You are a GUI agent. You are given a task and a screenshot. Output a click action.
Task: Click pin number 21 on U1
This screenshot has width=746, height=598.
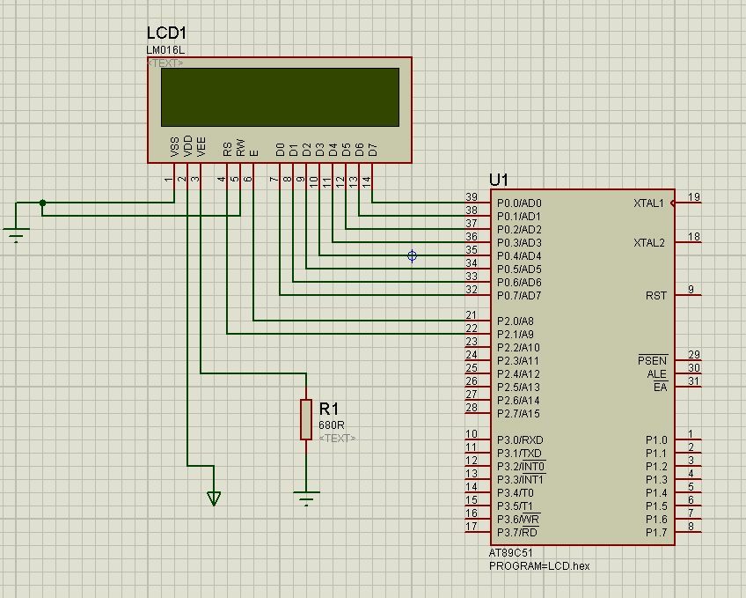pos(472,315)
